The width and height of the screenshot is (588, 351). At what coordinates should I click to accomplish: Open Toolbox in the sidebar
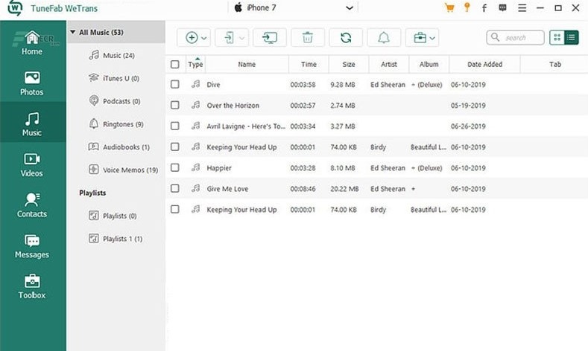pyautogui.click(x=32, y=286)
